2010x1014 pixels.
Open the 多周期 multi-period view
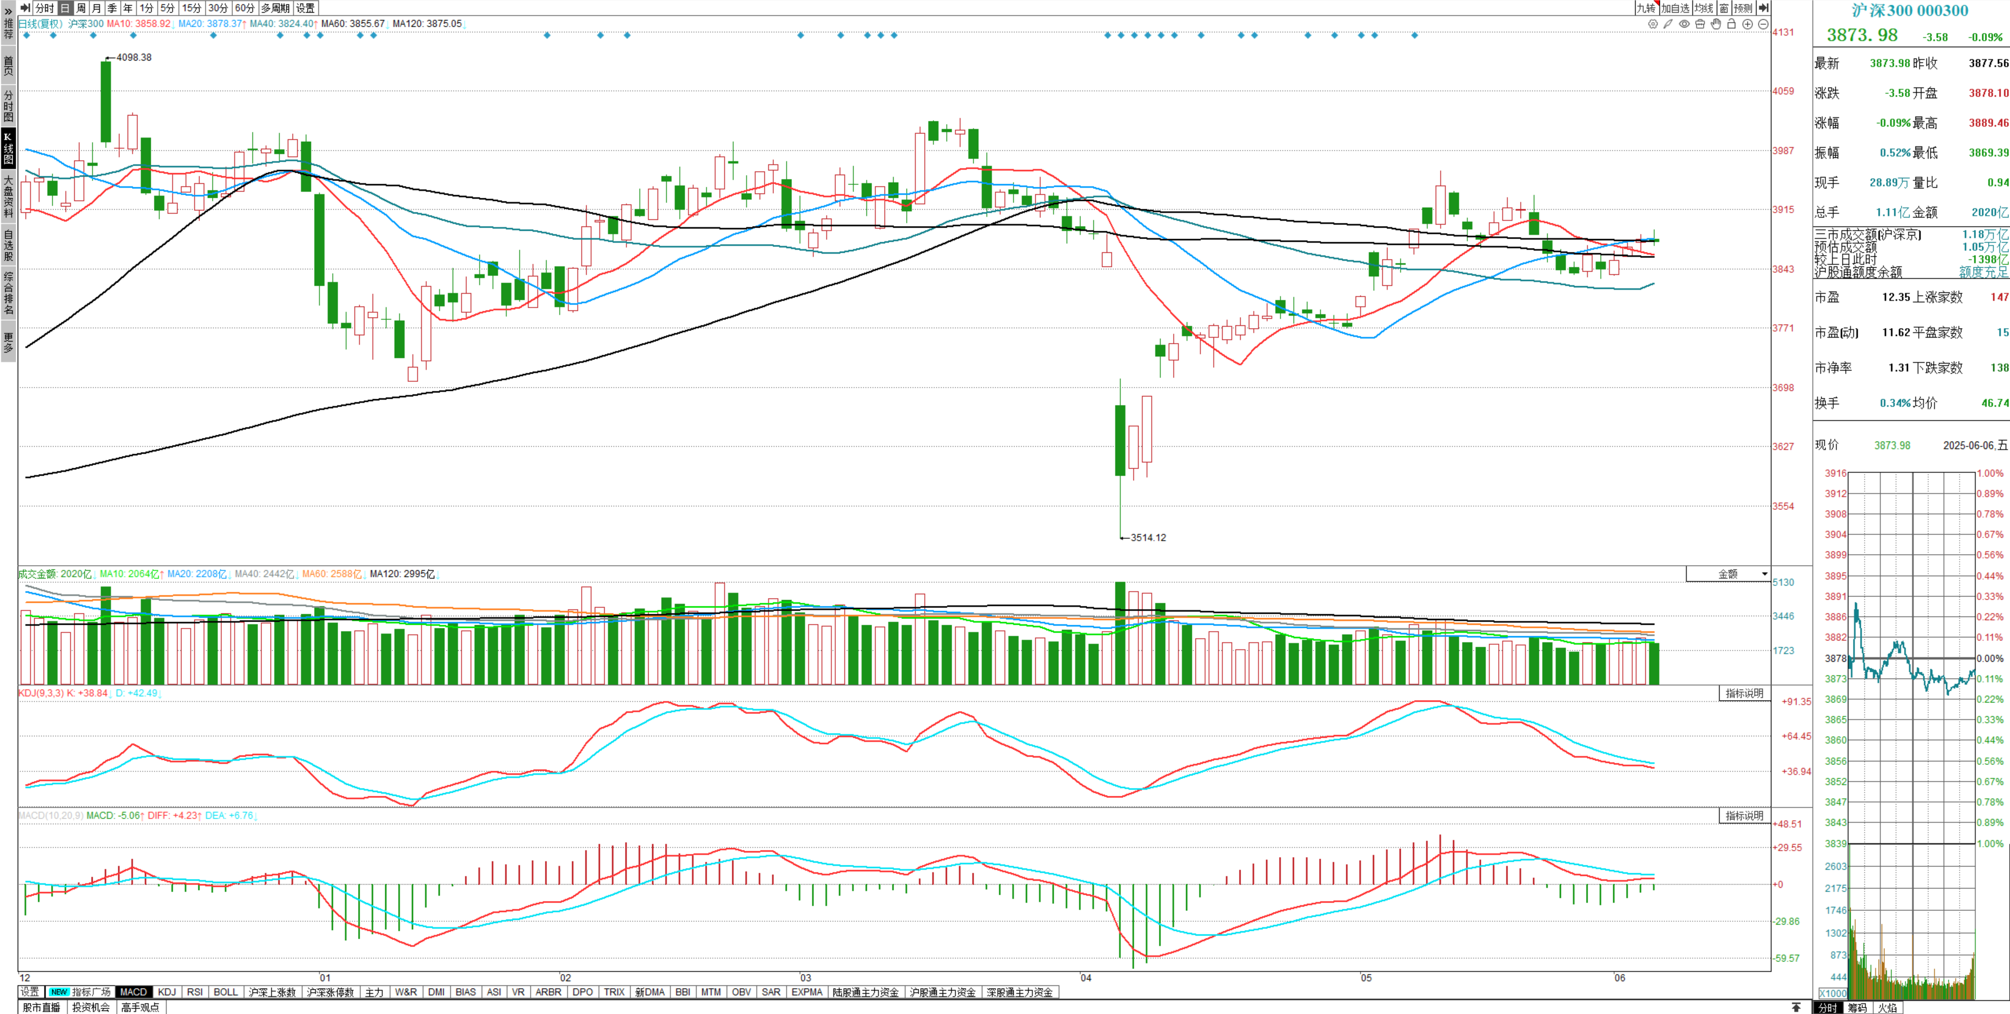[275, 8]
